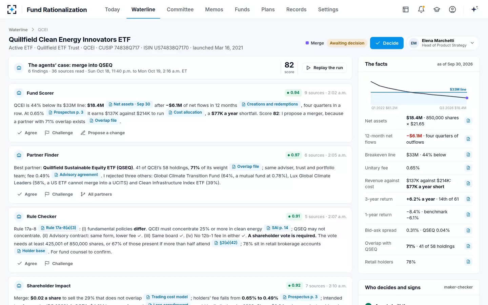Propose a change to Fund Scorer finding
Viewport: 488px width, 305px height.
point(103,133)
